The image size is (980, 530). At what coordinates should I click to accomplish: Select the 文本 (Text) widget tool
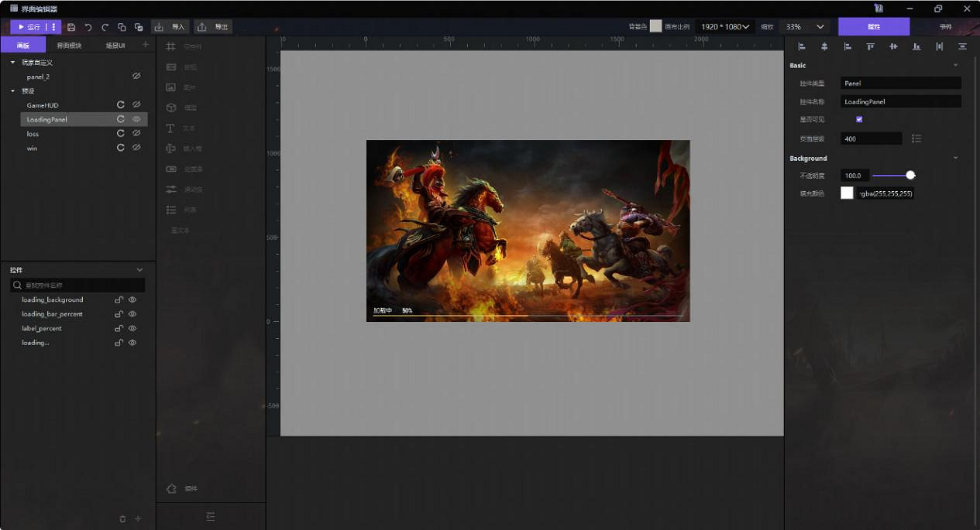click(180, 128)
